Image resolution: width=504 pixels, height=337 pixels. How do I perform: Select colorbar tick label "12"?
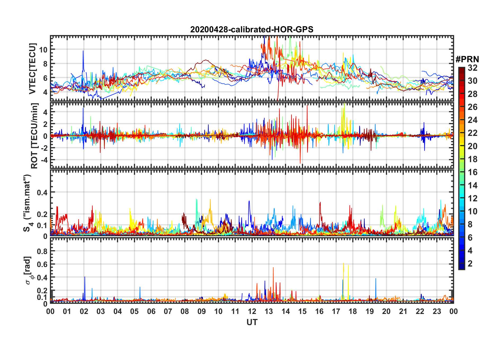[472, 198]
